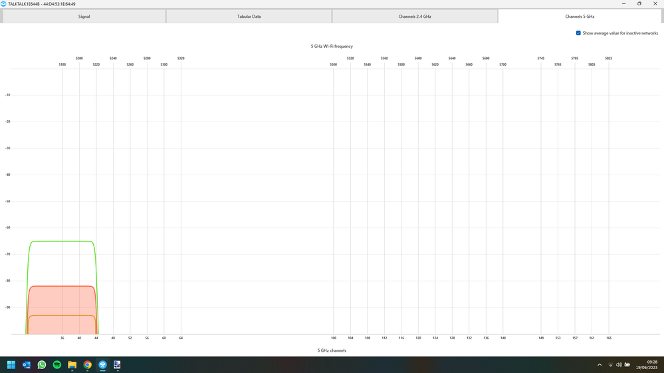Select the Channels 5 GHz tab
Image resolution: width=664 pixels, height=373 pixels.
(x=580, y=17)
